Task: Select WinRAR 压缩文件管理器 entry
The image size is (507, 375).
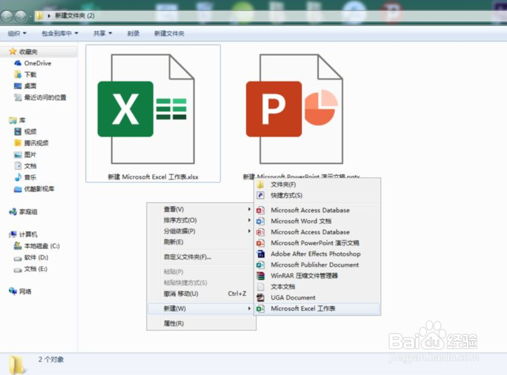Action: pos(307,275)
